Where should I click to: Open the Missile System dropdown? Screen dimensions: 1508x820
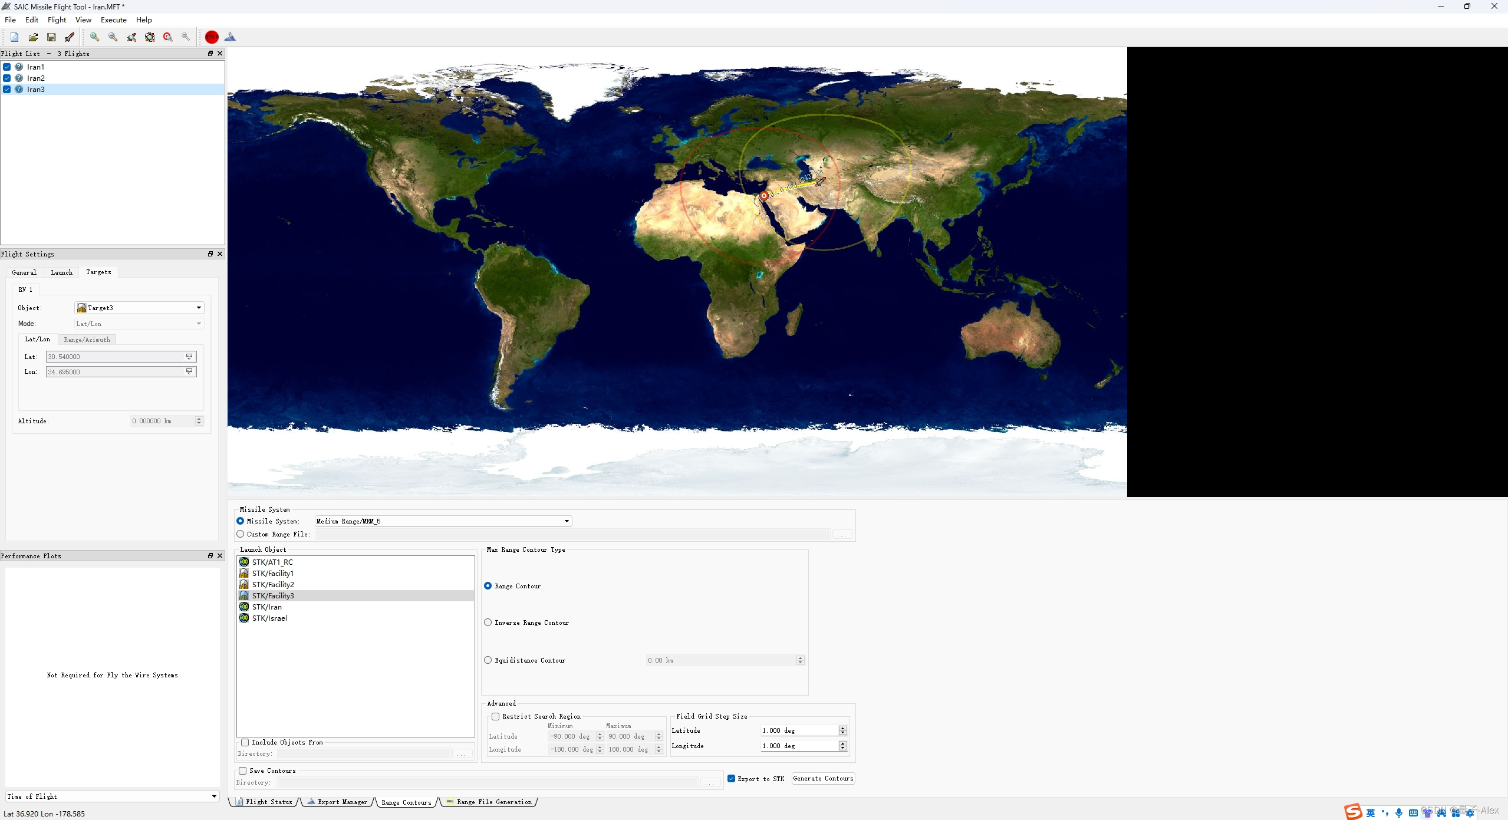(566, 521)
